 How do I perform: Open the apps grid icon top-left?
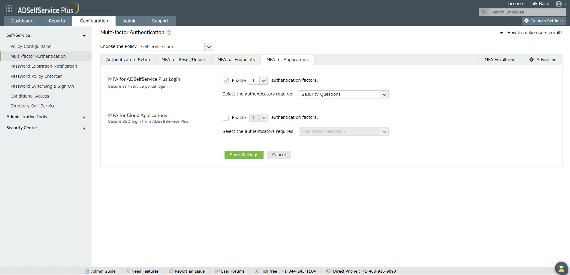tap(9, 8)
